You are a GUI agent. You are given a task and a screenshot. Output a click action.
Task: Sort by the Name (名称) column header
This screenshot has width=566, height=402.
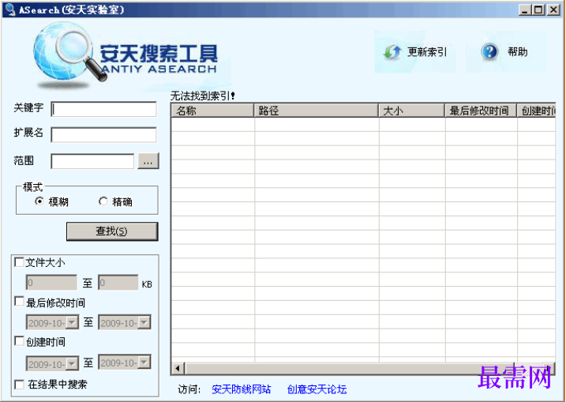point(212,111)
